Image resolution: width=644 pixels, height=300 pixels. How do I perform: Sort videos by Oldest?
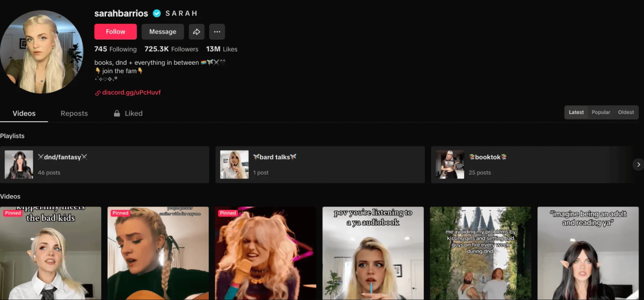tap(626, 112)
